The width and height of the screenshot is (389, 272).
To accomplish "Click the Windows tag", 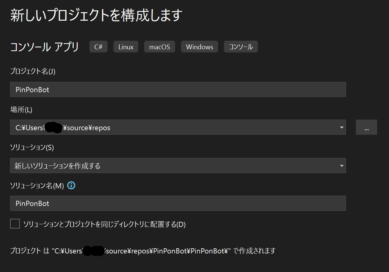I will (x=200, y=47).
